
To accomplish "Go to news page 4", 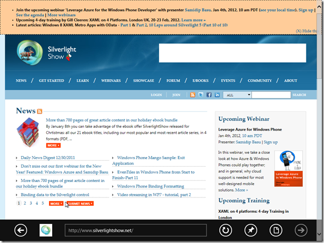I will coord(37,203).
